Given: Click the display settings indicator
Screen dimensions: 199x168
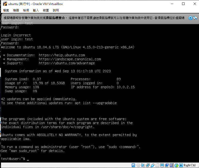Looking at the screenshot, I should pos(162,165).
